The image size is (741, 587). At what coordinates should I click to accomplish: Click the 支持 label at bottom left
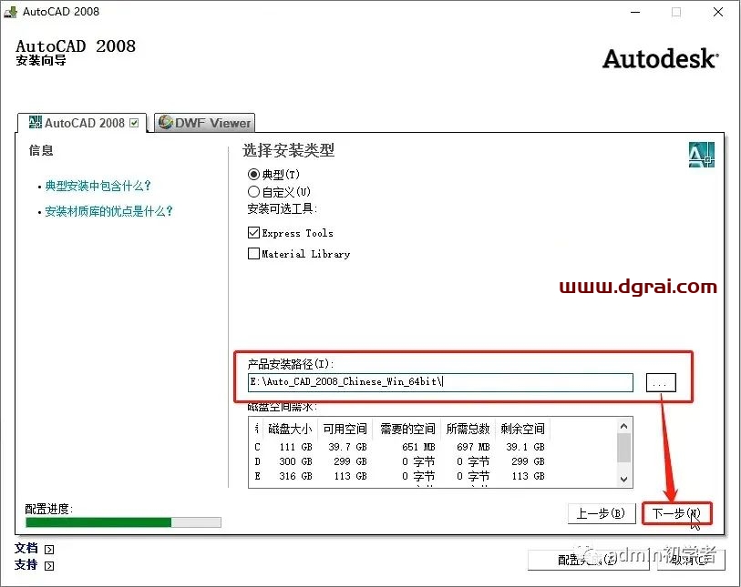26,565
